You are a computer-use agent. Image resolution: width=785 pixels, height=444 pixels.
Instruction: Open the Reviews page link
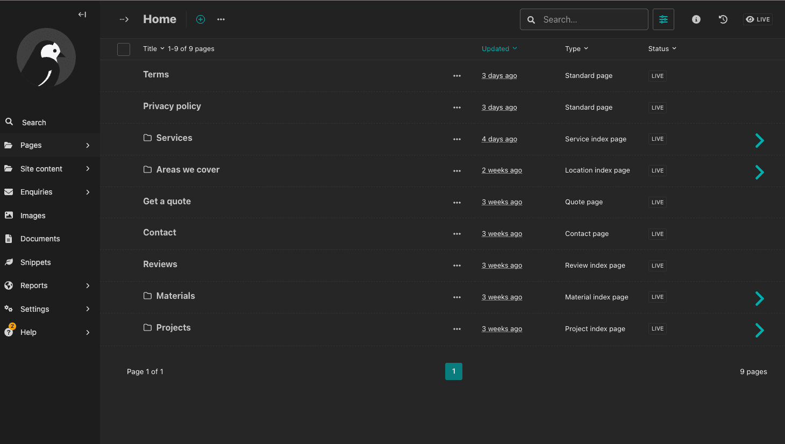pos(160,264)
